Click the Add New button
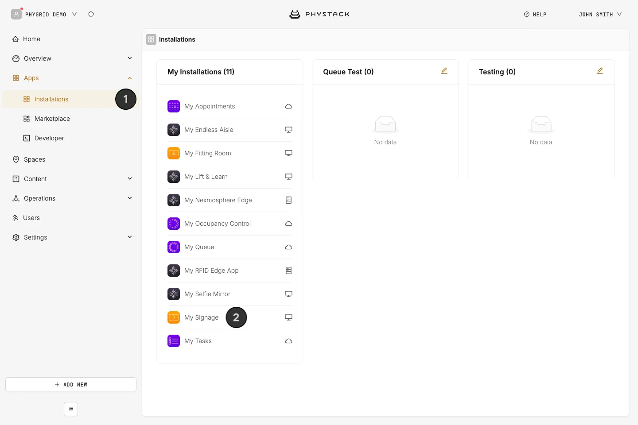 tap(71, 384)
